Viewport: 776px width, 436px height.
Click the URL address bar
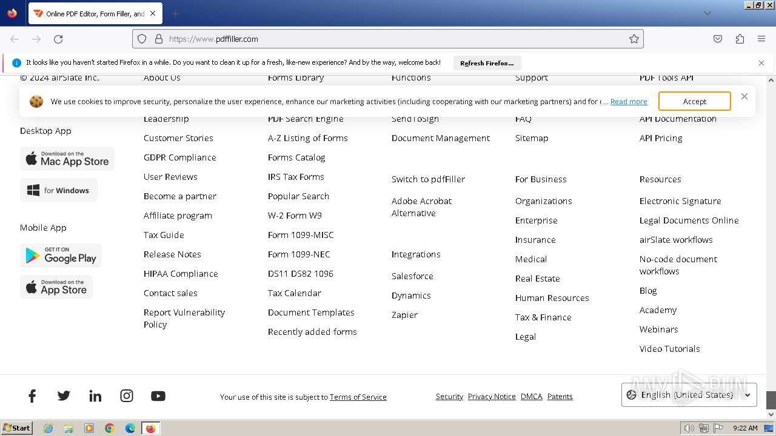point(388,39)
